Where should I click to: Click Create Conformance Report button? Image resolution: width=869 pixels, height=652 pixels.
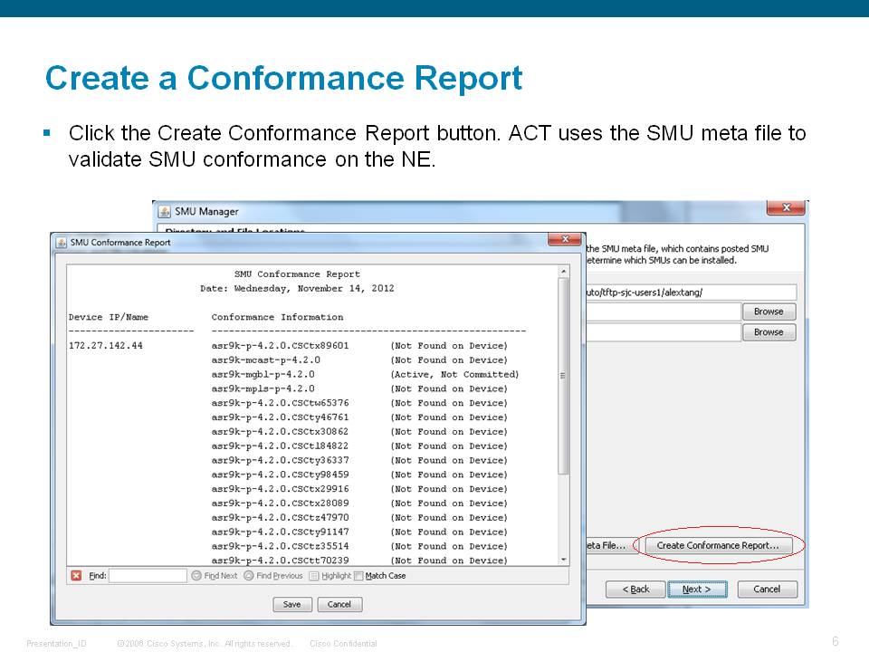click(718, 545)
